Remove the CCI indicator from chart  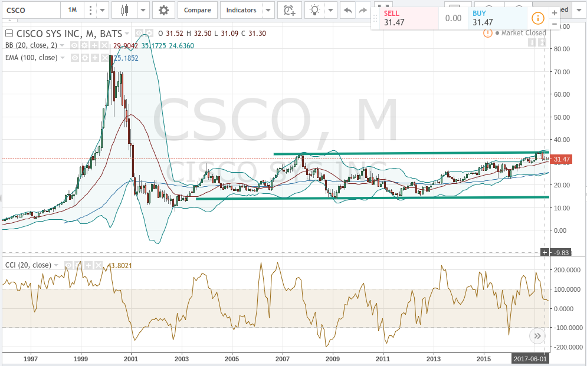click(98, 265)
